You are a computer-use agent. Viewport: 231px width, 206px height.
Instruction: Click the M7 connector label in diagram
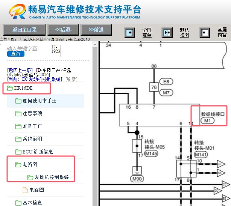click(x=166, y=93)
